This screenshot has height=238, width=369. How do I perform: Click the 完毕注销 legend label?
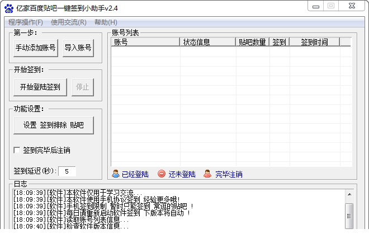tap(229, 174)
